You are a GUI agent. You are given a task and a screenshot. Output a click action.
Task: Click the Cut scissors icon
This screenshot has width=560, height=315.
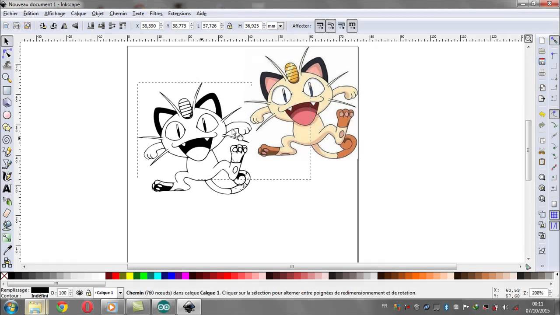(542, 151)
